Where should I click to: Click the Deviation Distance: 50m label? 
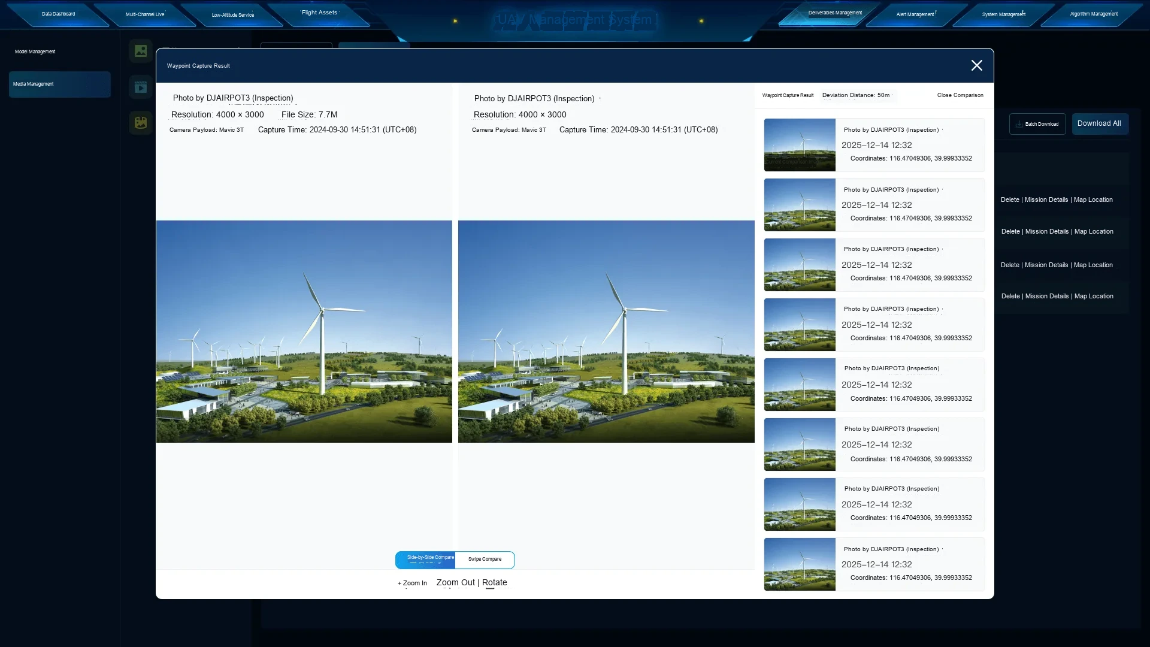(856, 95)
